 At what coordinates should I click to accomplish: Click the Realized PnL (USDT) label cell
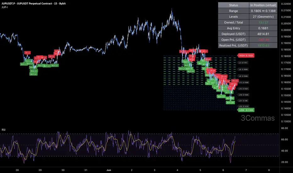(x=233, y=45)
